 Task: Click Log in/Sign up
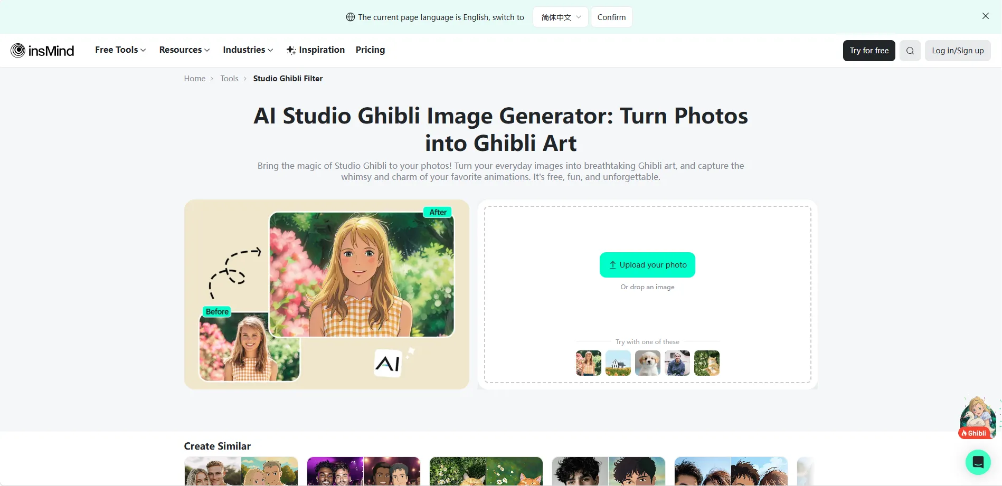(958, 51)
